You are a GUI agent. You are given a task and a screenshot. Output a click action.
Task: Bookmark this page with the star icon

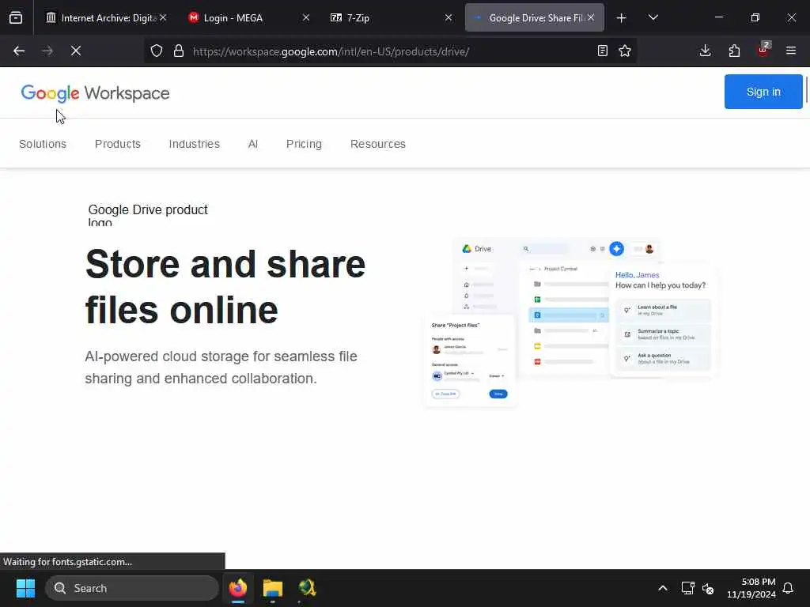[x=625, y=51]
